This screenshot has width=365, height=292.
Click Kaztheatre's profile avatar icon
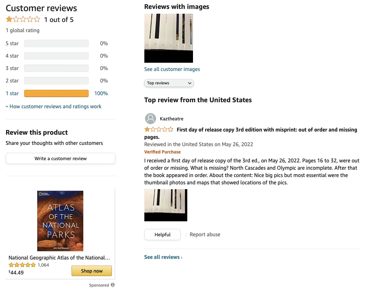[x=151, y=119]
